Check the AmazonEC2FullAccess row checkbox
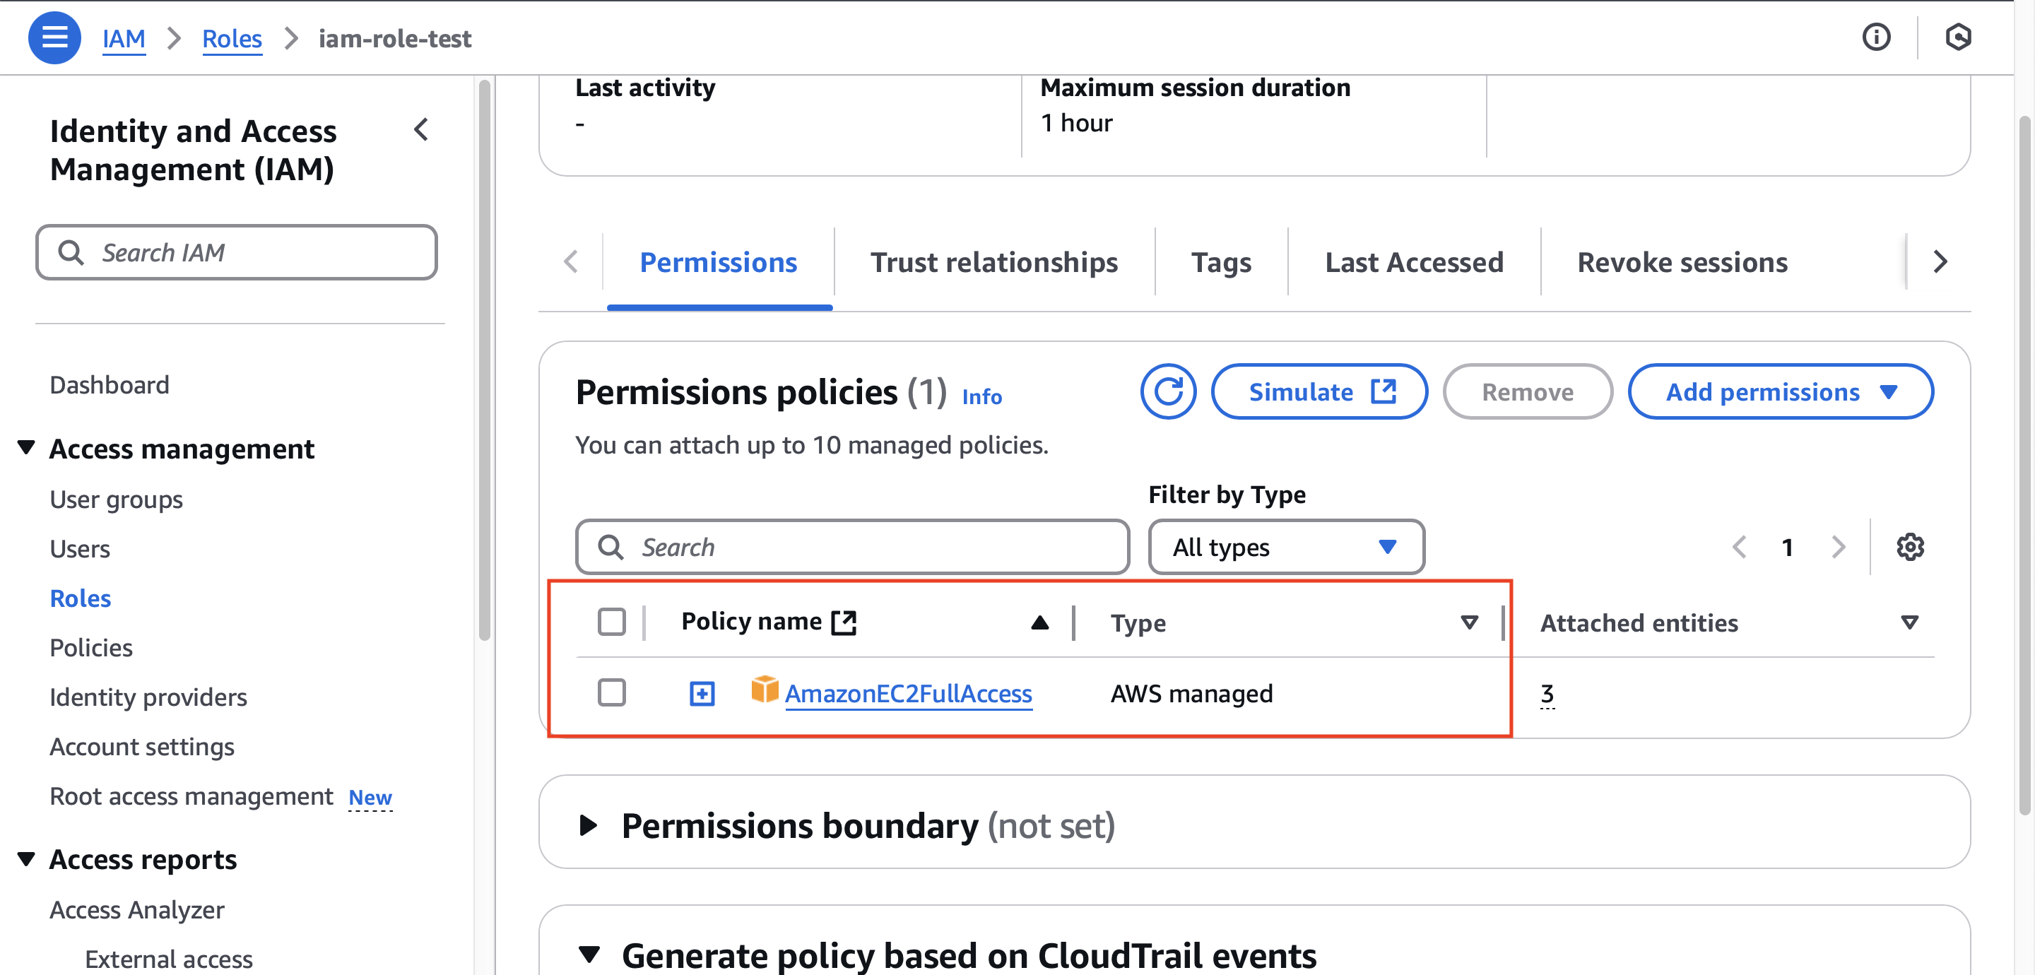Image resolution: width=2035 pixels, height=975 pixels. click(x=611, y=693)
